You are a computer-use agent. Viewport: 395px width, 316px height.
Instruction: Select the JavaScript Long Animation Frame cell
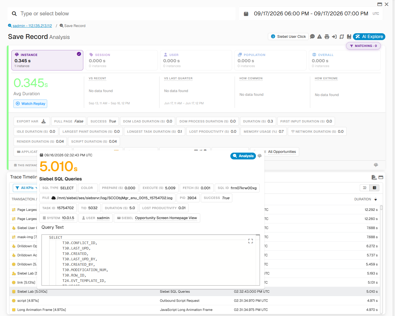(186, 310)
